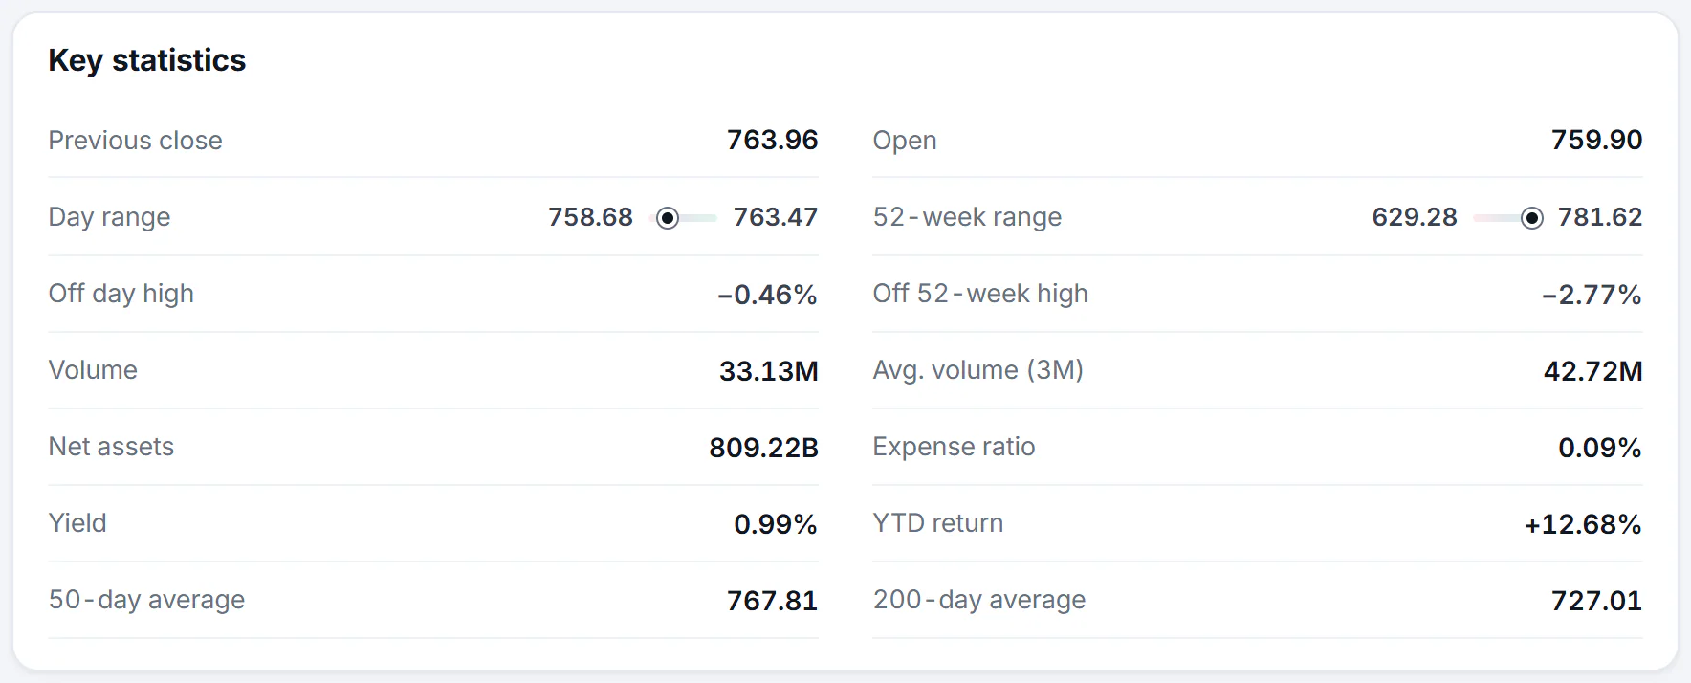Click the Net assets value 809.22B

[x=764, y=447]
